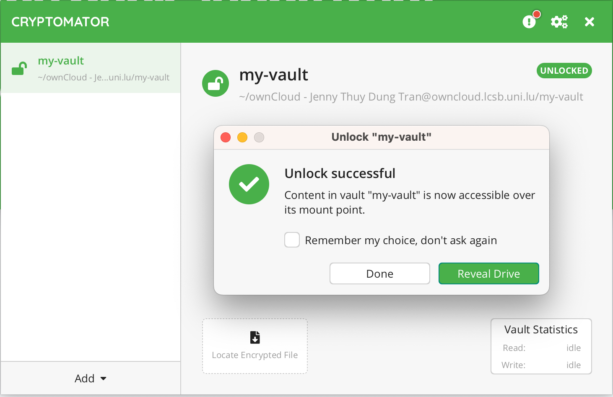Click the arrow beside Add

pyautogui.click(x=103, y=379)
